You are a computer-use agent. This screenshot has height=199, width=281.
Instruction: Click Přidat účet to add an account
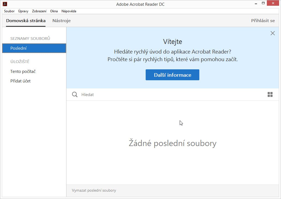(20, 81)
